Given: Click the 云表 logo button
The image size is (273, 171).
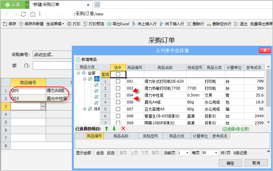Looking at the screenshot, I should point(13,5).
